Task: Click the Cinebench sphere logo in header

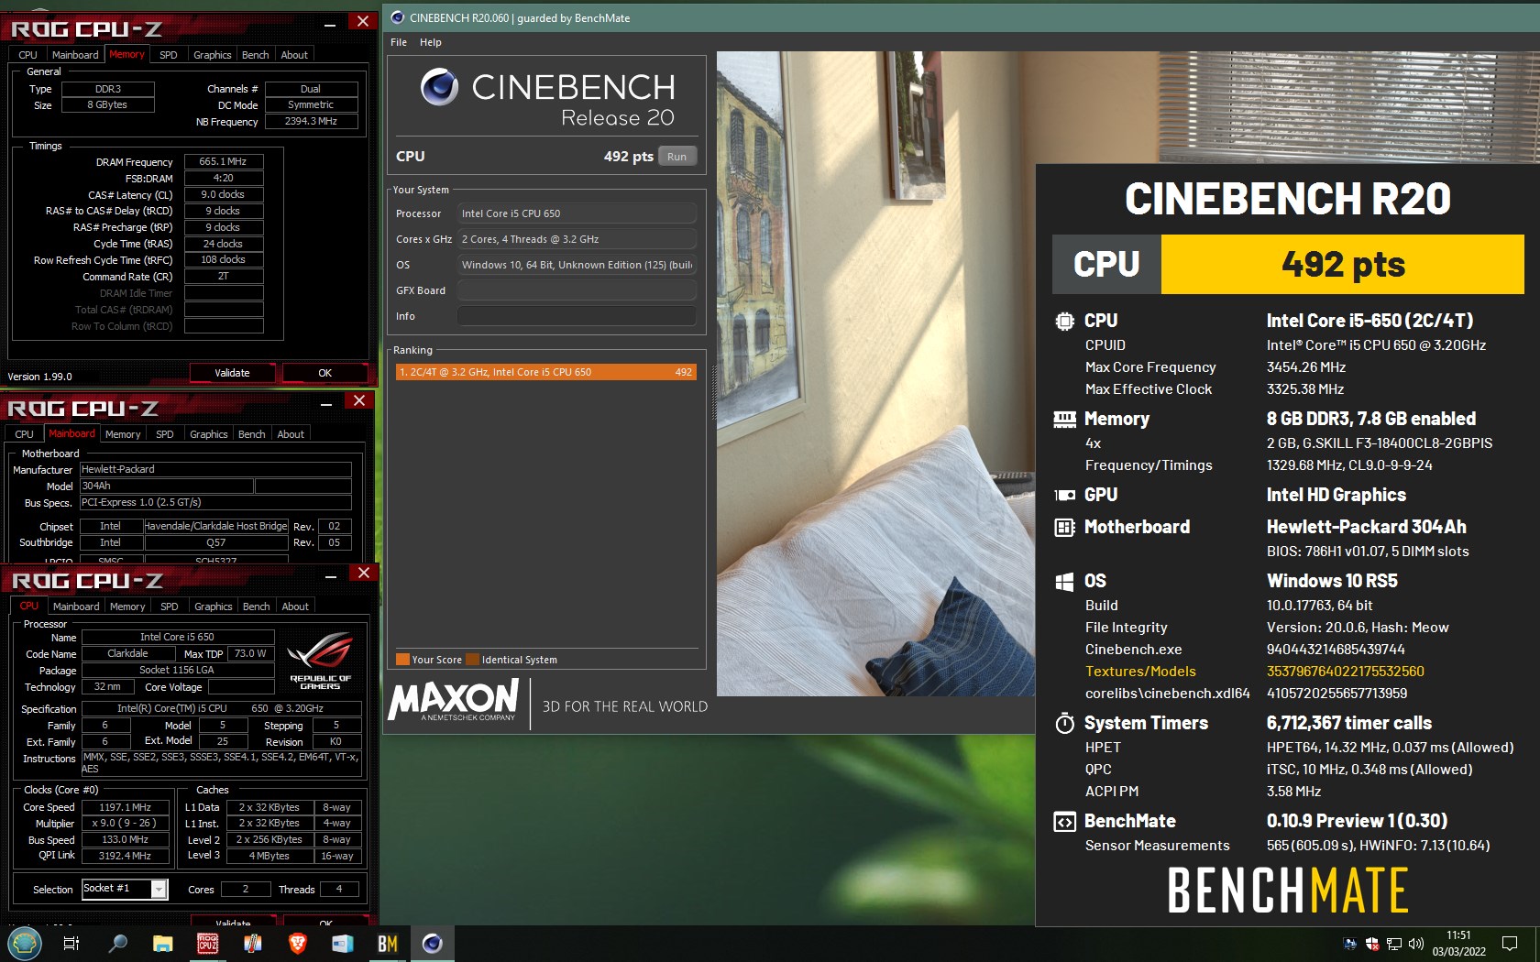Action: click(439, 87)
